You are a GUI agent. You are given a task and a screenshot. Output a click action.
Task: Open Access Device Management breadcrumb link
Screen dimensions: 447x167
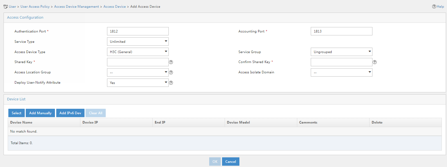pos(76,6)
